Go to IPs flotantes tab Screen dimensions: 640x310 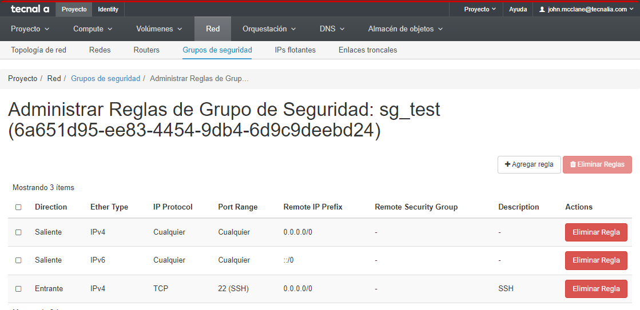(295, 50)
